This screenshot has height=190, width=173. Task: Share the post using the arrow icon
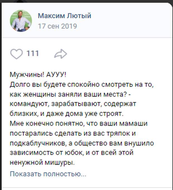pos(61,54)
